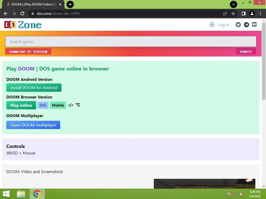Start DOOM with Play online
This screenshot has width=266, height=199.
click(21, 105)
